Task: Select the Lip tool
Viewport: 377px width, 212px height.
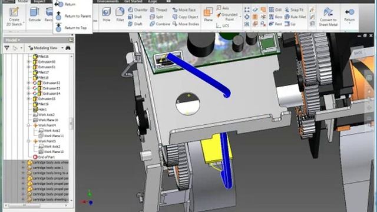Action: [x=290, y=24]
